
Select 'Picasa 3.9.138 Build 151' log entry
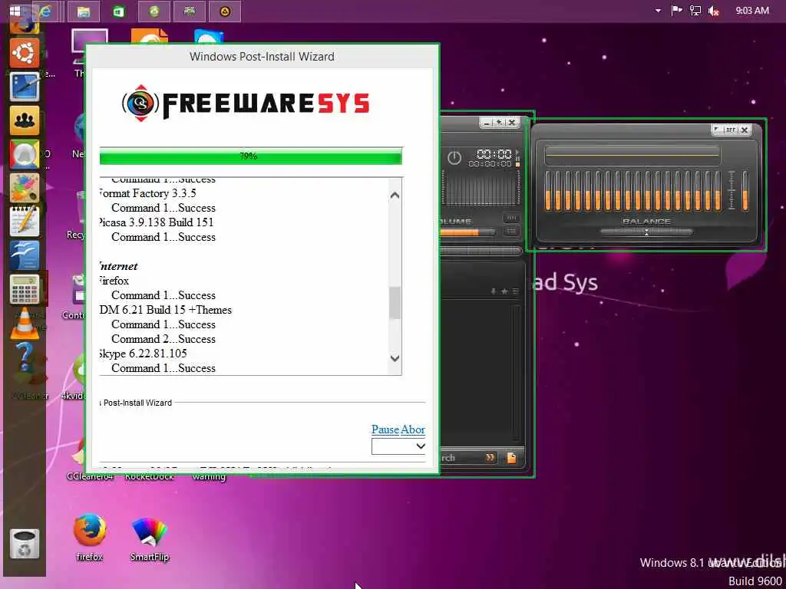tap(157, 222)
